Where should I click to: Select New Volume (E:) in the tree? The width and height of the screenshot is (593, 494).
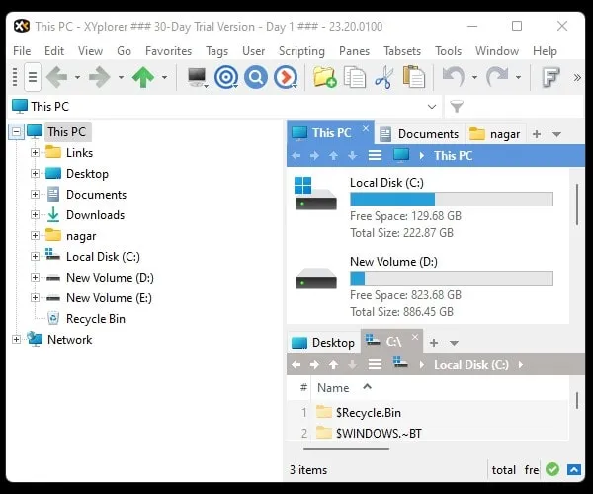pyautogui.click(x=109, y=298)
